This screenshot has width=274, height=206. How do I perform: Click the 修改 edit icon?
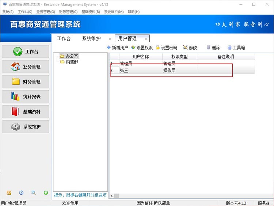coord(185,47)
